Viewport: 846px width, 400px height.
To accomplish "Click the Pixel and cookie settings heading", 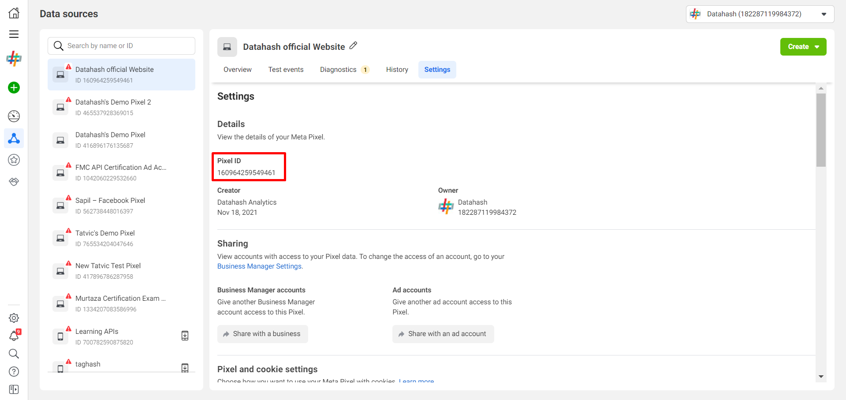I will (x=267, y=370).
